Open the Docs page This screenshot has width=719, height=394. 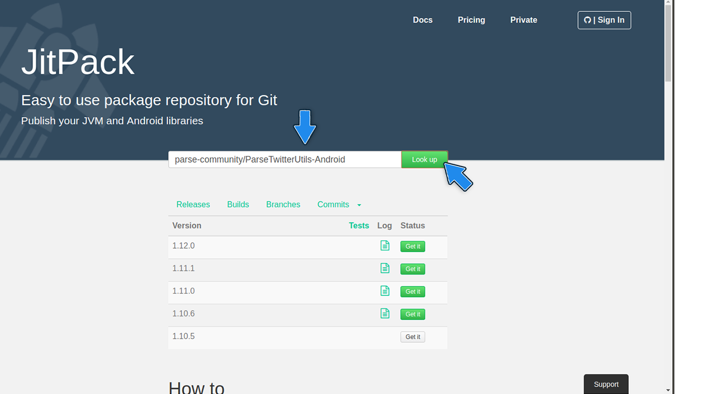pos(422,20)
